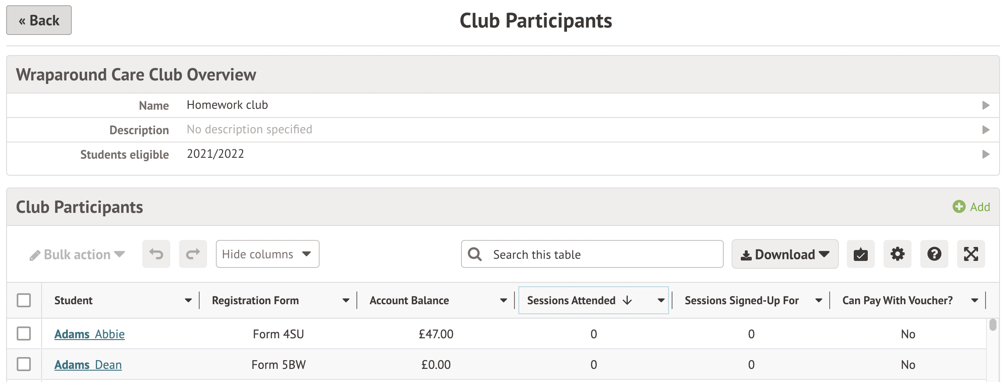
Task: Click the Sessions Attended sort arrow
Action: [627, 300]
